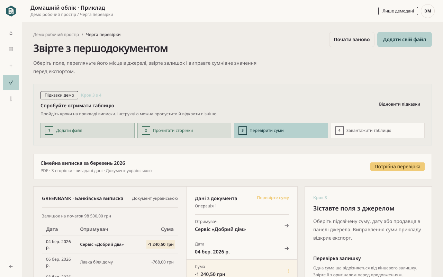Click the Лише демодані badge
Image resolution: width=443 pixels, height=277 pixels.
pyautogui.click(x=398, y=11)
